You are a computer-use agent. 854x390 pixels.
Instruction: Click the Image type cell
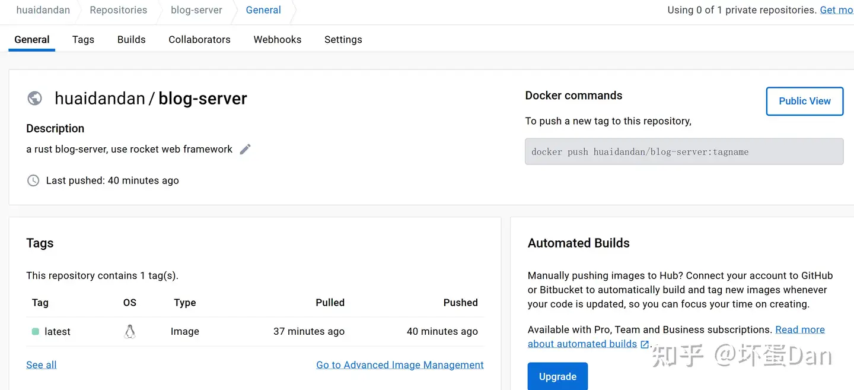click(185, 332)
